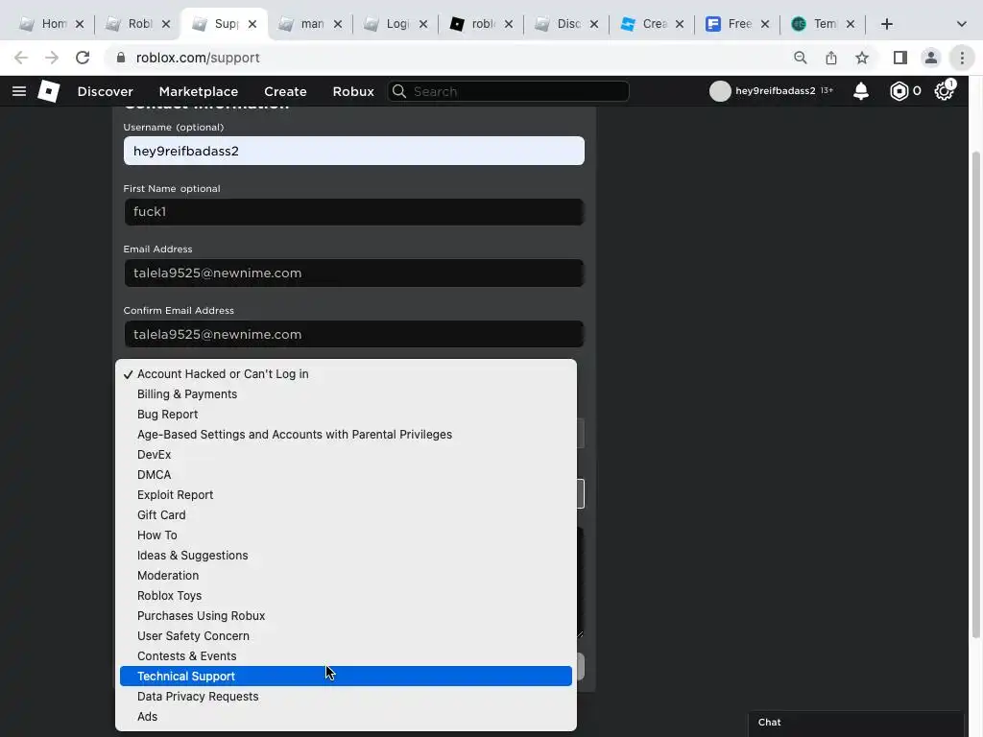Click the Roblox logo icon
Image resolution: width=983 pixels, height=737 pixels.
(x=49, y=91)
